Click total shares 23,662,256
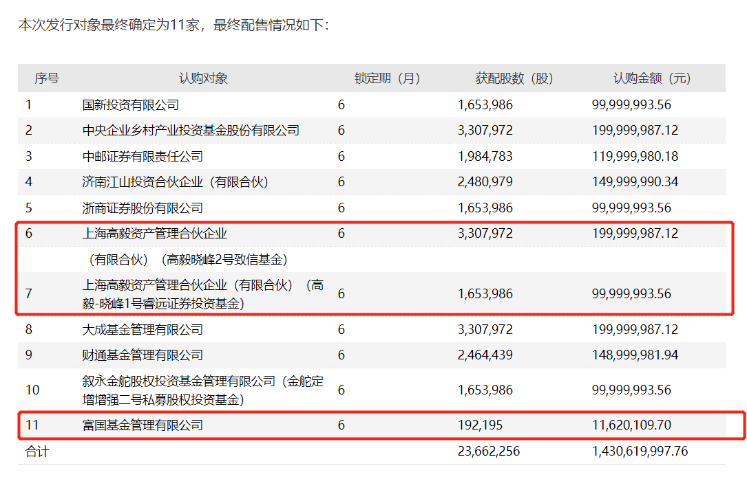Viewport: 747px width, 479px height. click(489, 451)
